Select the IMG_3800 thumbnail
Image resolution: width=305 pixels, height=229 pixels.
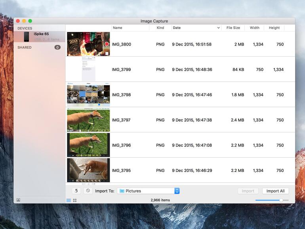88,44
